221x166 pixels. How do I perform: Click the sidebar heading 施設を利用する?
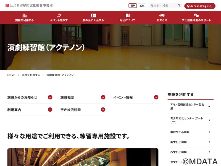181,95
